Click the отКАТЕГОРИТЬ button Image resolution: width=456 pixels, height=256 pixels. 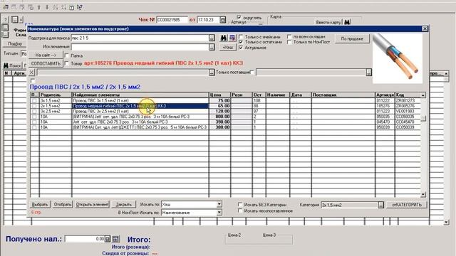pyautogui.click(x=407, y=205)
